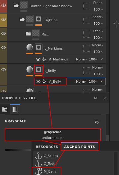Expand the Misc closed folder icon
Viewport: 119px width, 175px height.
[x=28, y=34]
